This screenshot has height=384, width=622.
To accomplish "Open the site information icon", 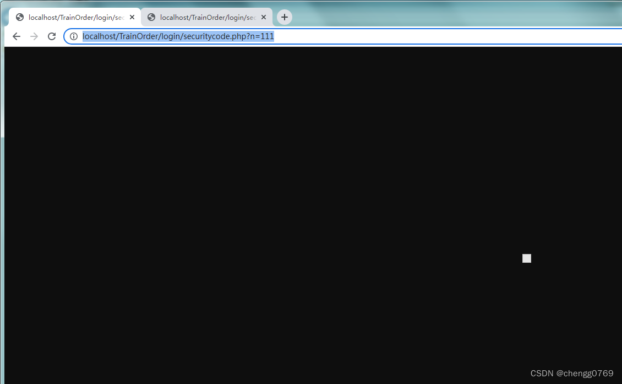I will 74,36.
